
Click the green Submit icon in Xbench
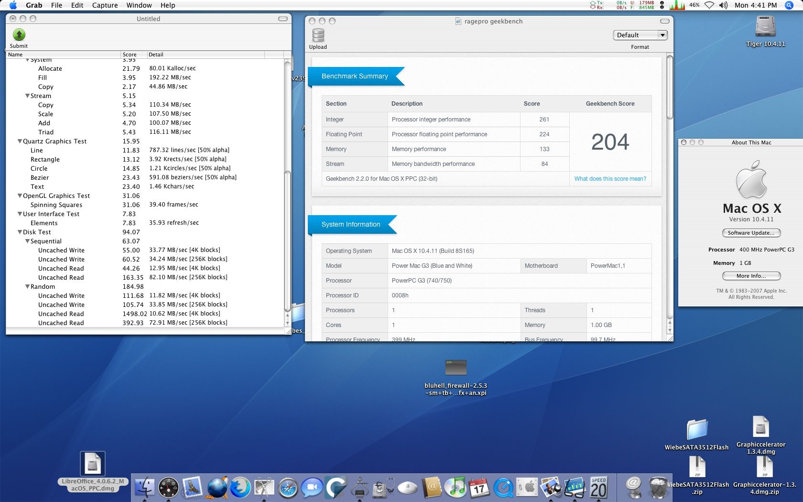(x=19, y=35)
